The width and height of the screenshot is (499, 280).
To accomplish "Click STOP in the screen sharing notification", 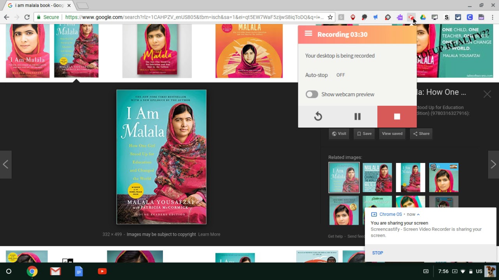I will pyautogui.click(x=377, y=253).
